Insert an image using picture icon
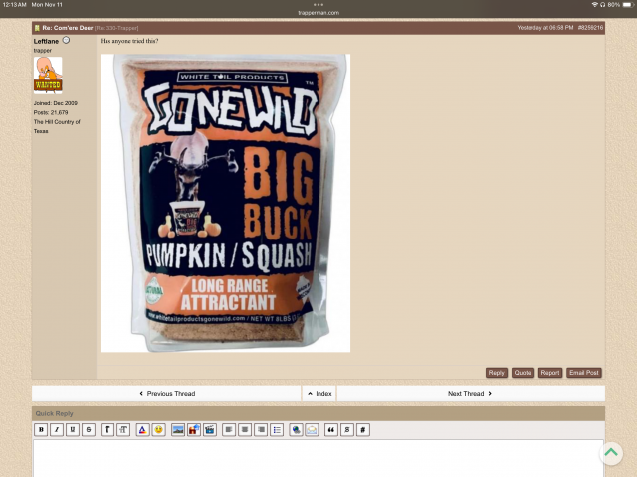This screenshot has height=477, width=637. pyautogui.click(x=177, y=429)
